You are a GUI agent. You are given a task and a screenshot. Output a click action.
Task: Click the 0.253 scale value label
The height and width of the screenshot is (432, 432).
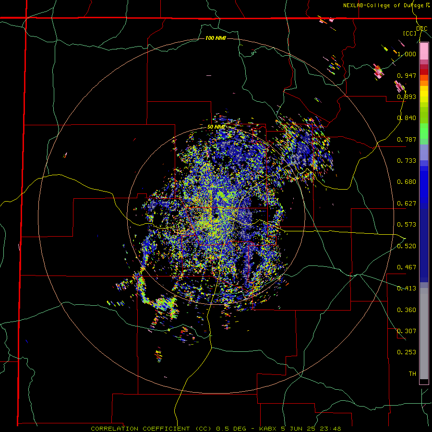click(407, 352)
